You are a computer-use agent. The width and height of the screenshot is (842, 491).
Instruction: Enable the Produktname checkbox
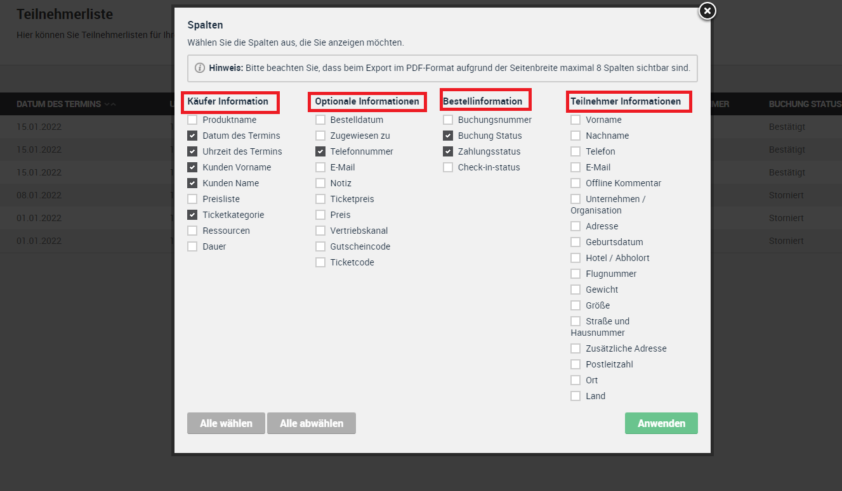click(192, 120)
